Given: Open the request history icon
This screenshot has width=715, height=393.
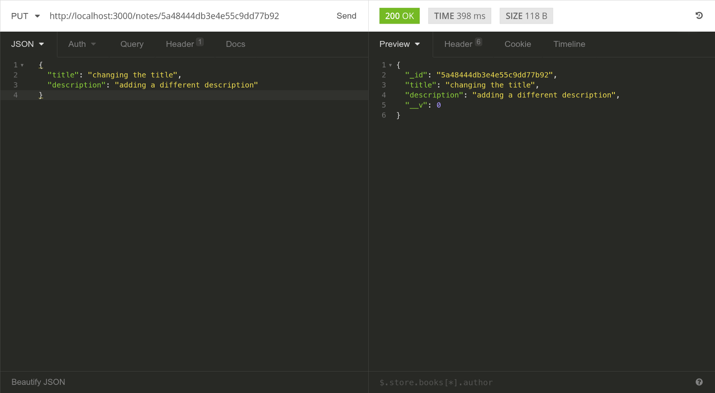Looking at the screenshot, I should click(699, 16).
